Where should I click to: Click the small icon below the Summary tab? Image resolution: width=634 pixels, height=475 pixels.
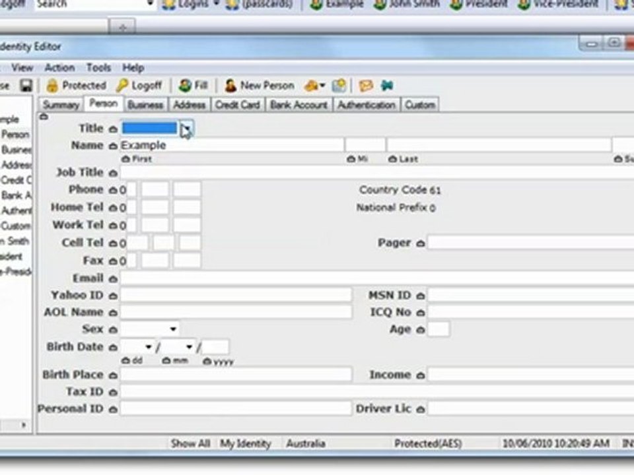click(44, 117)
